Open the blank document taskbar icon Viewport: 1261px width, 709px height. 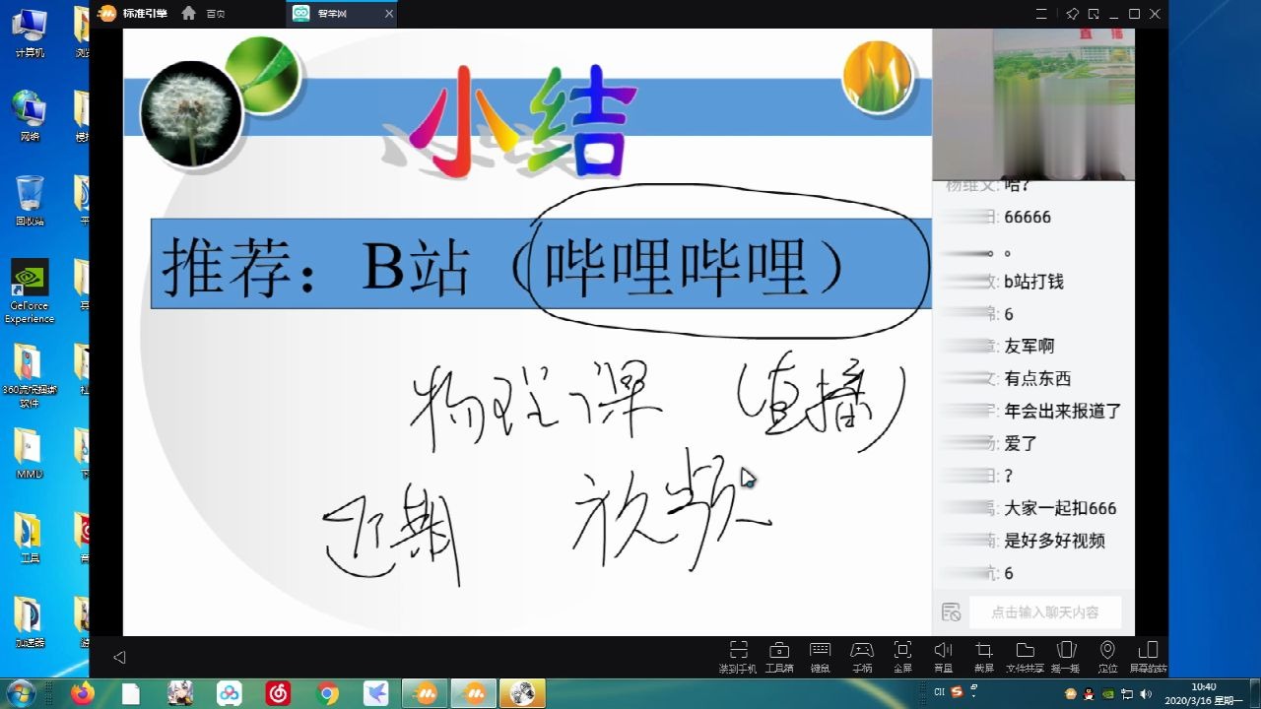[x=131, y=693]
